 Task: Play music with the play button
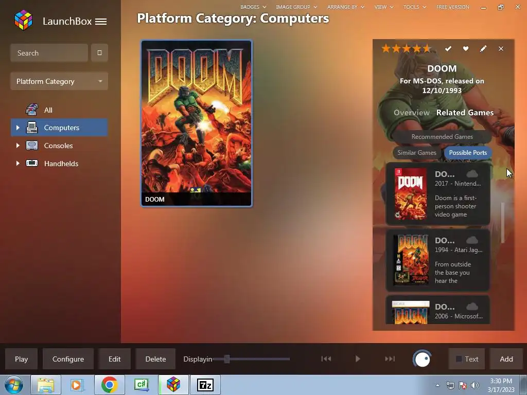pyautogui.click(x=358, y=358)
